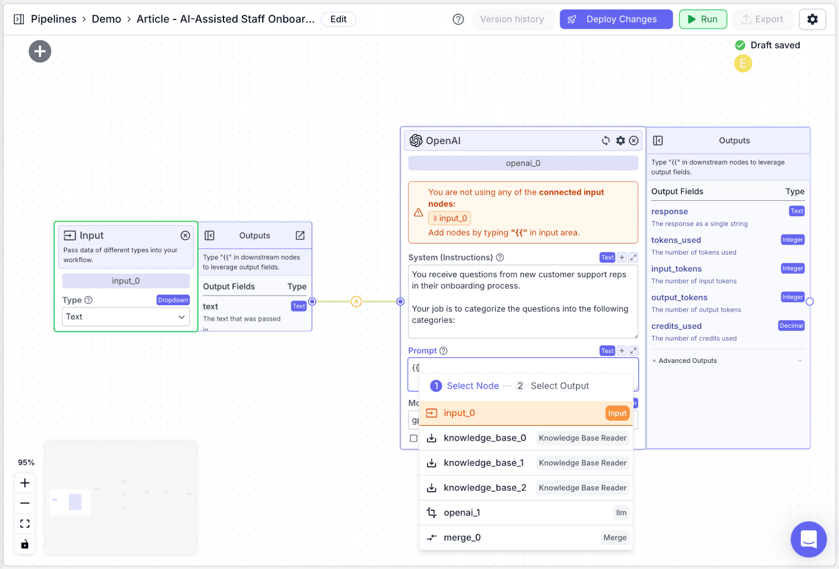Screen dimensions: 839x569
Task: Open Input Outputs panel in expanded view
Action: click(300, 235)
